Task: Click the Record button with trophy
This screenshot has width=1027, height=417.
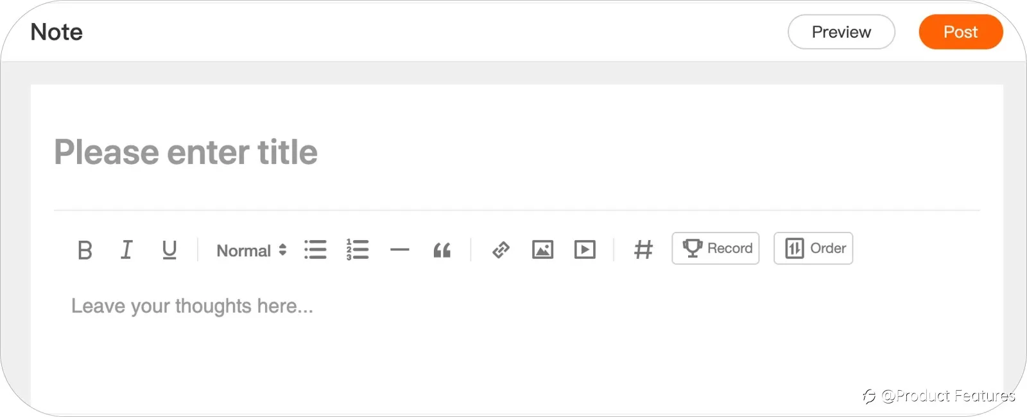Action: (x=716, y=249)
